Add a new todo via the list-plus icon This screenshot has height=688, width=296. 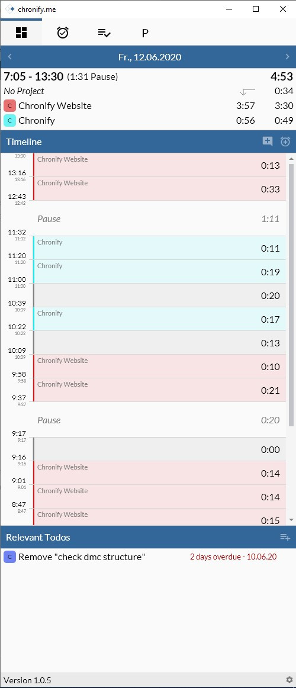[x=285, y=537]
